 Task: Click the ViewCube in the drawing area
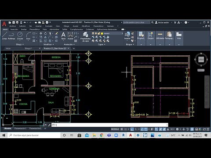coord(201,59)
